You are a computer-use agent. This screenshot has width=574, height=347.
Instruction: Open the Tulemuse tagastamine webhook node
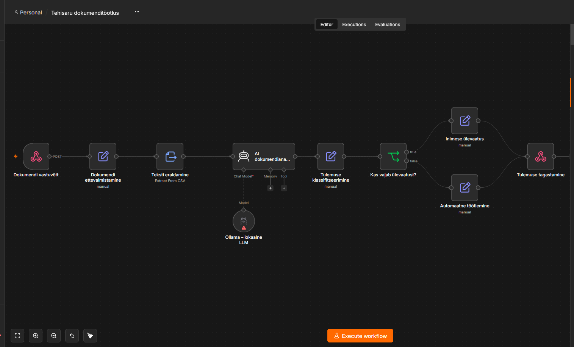click(x=541, y=156)
